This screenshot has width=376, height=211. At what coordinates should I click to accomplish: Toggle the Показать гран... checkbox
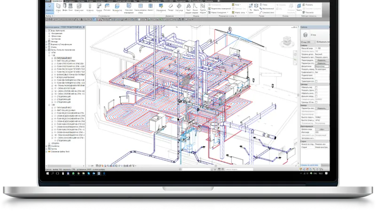316,90
